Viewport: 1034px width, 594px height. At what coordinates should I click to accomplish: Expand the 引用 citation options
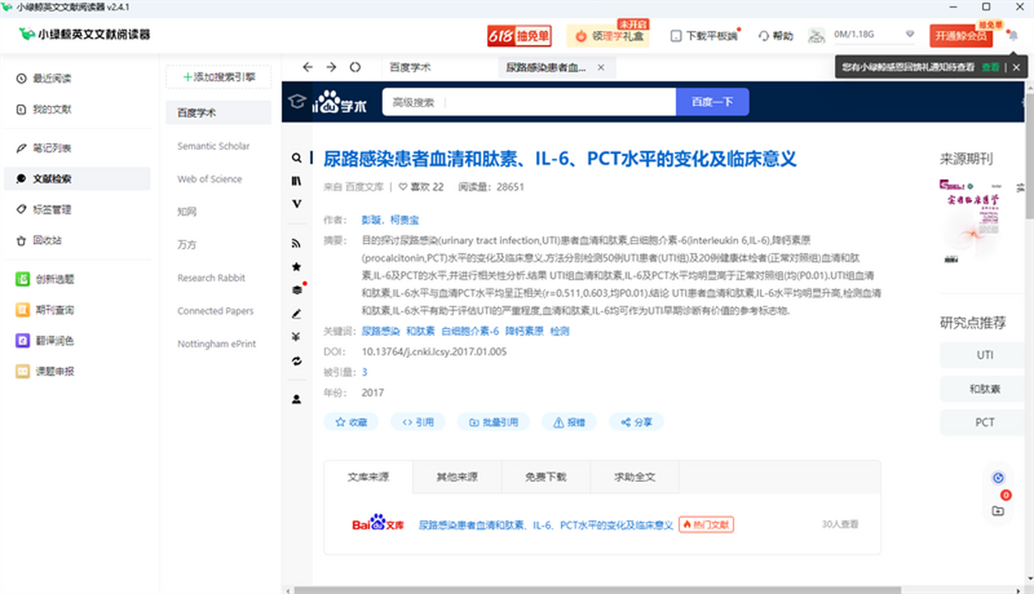pos(418,422)
